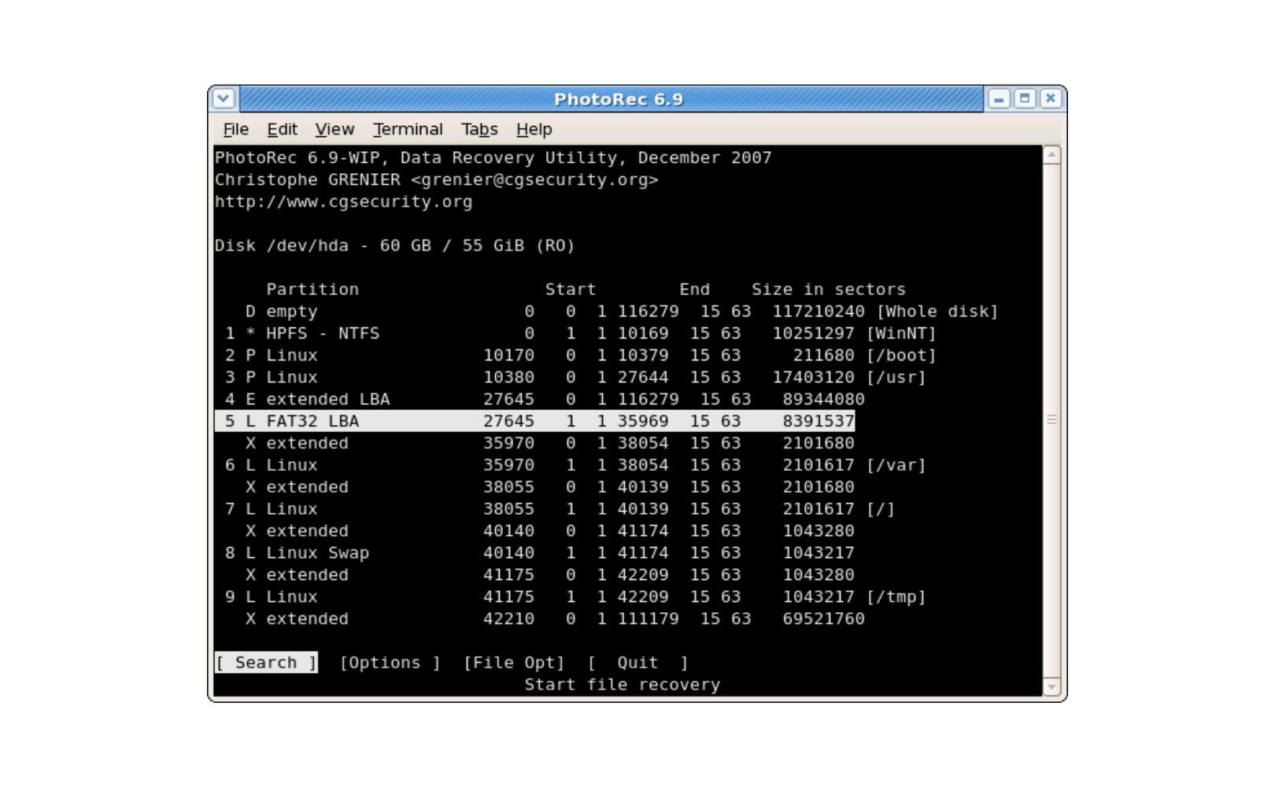Select the extended LBA partition row
Viewport: 1275px width, 787px height.
tap(545, 400)
